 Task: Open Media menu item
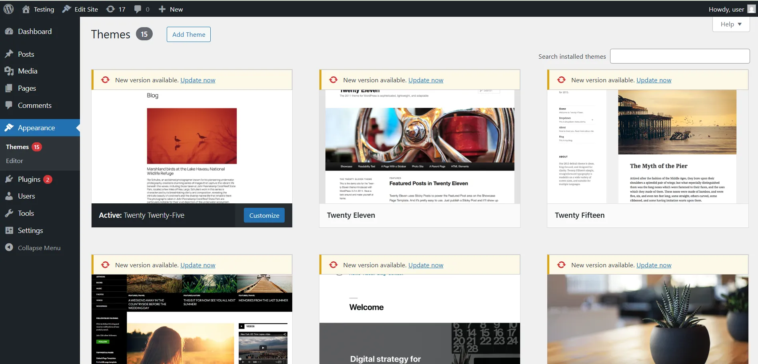pos(40,71)
